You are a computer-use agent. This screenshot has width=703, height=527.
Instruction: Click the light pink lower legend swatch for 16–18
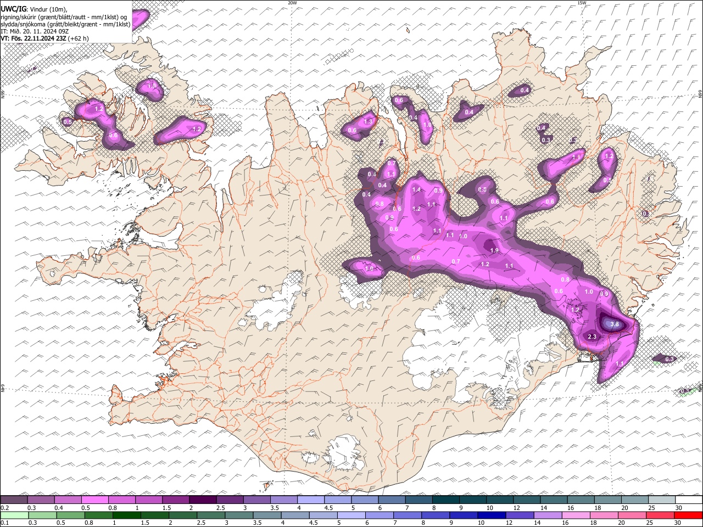coord(577,515)
